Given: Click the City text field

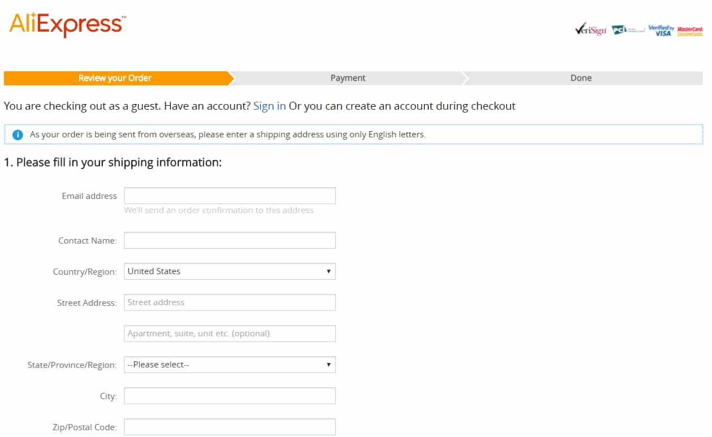Looking at the screenshot, I should click(x=230, y=396).
